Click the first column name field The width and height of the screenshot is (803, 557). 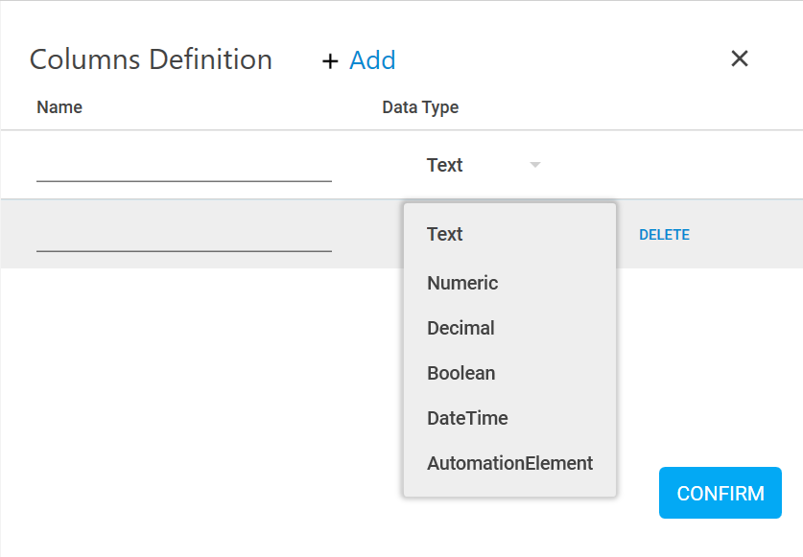tap(182, 171)
